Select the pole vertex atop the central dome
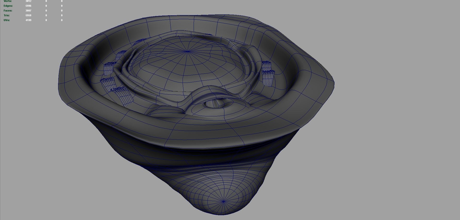 pos(187,52)
